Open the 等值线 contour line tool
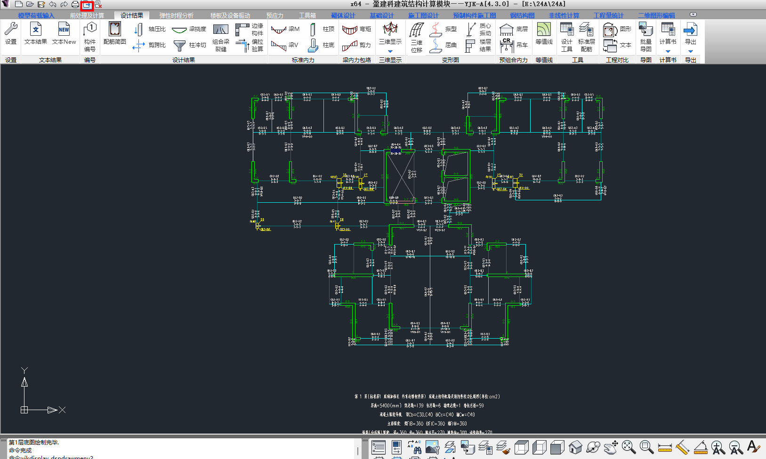The width and height of the screenshot is (766, 459). pos(544,34)
